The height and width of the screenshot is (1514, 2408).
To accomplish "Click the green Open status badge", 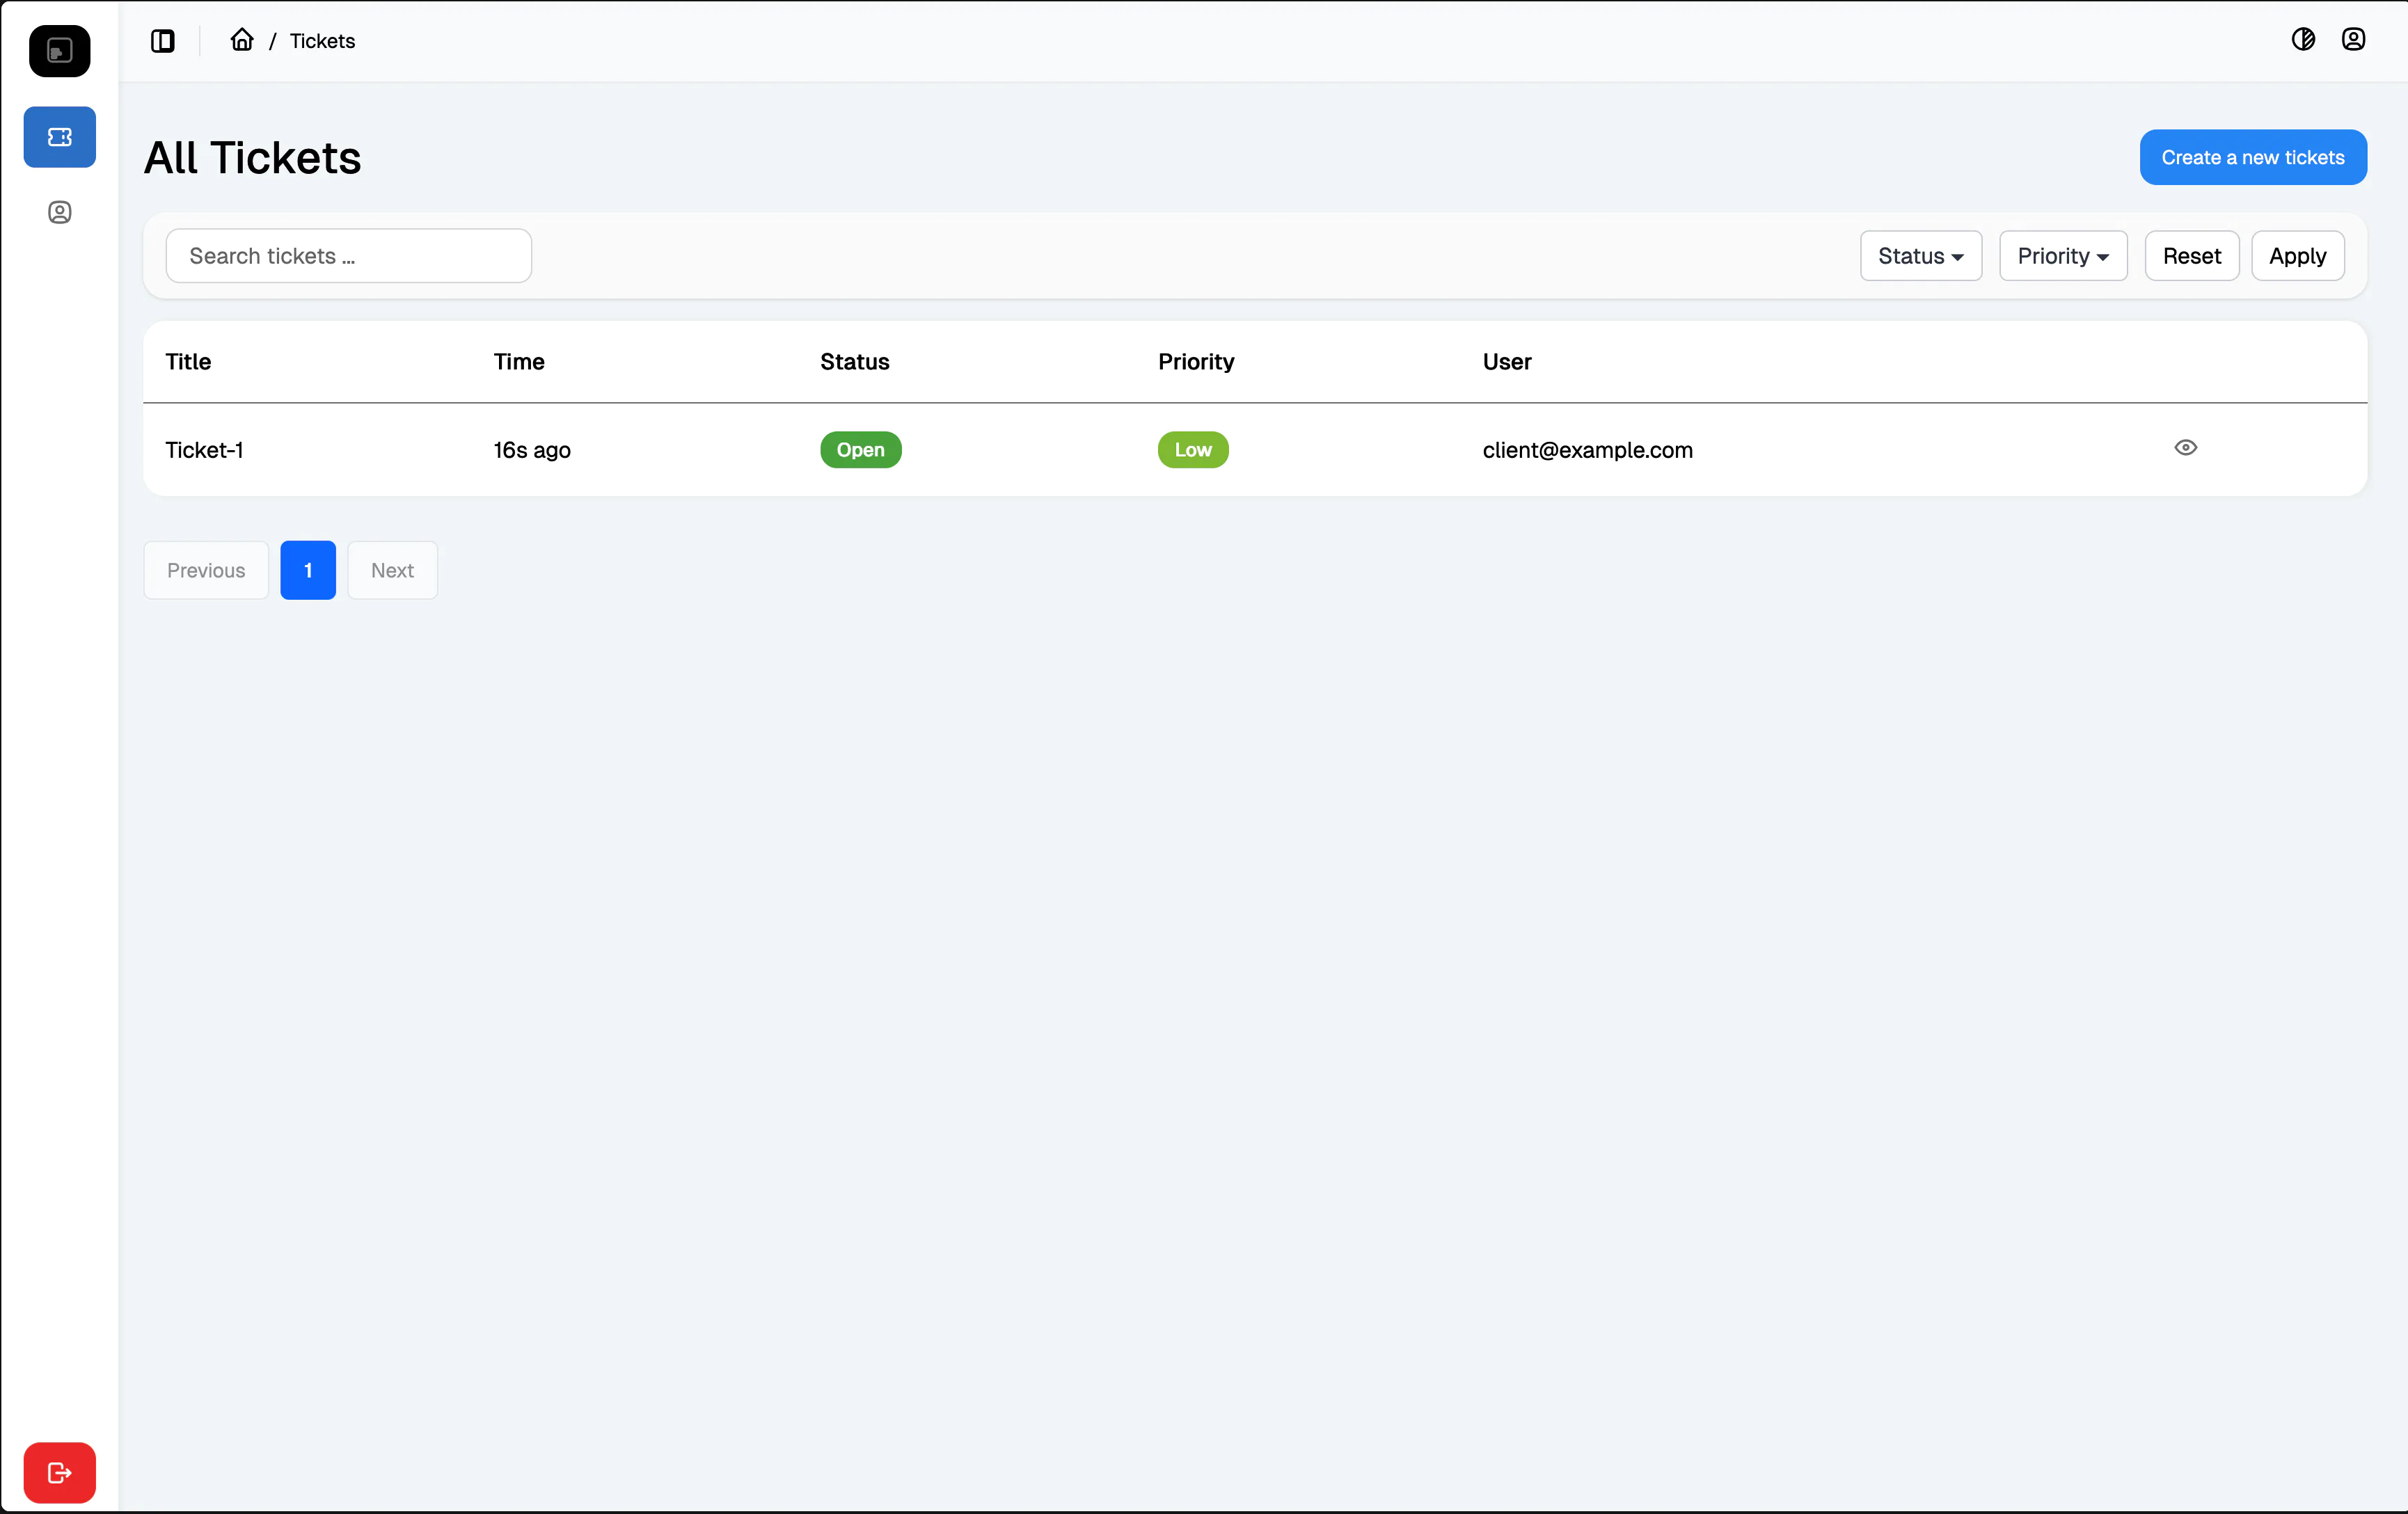I will [x=860, y=450].
